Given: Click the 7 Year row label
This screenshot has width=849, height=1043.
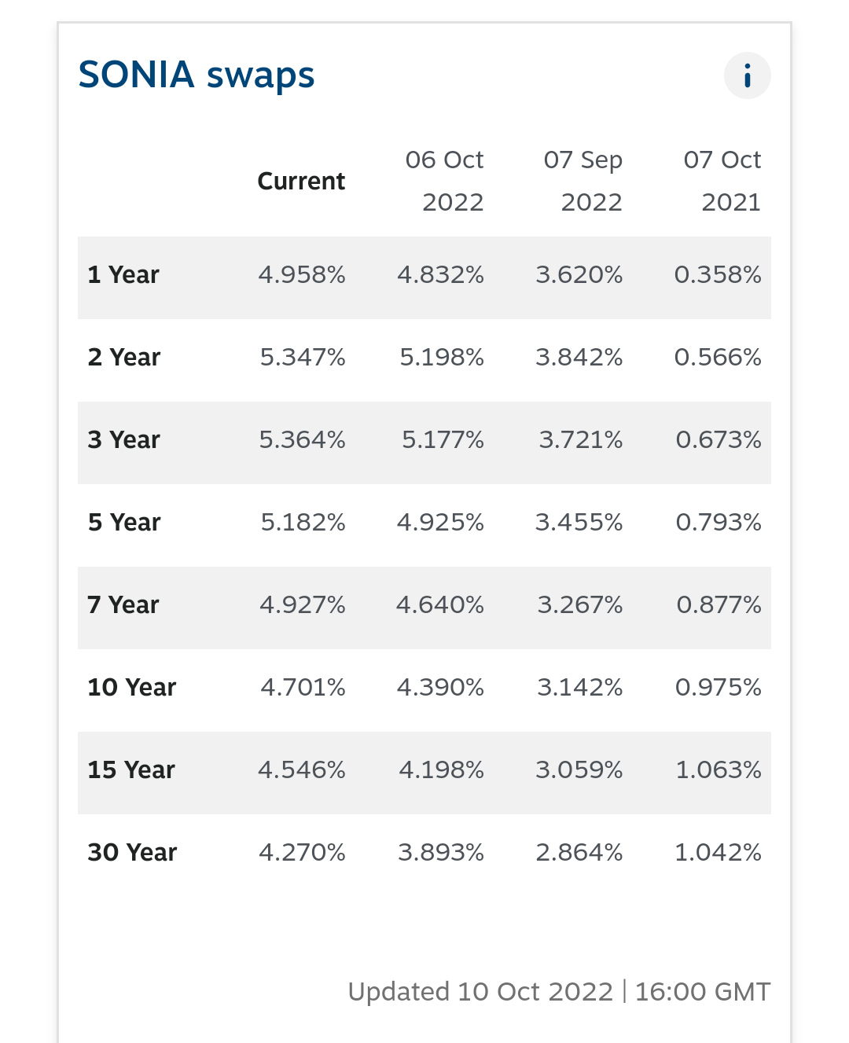Looking at the screenshot, I should 123,605.
